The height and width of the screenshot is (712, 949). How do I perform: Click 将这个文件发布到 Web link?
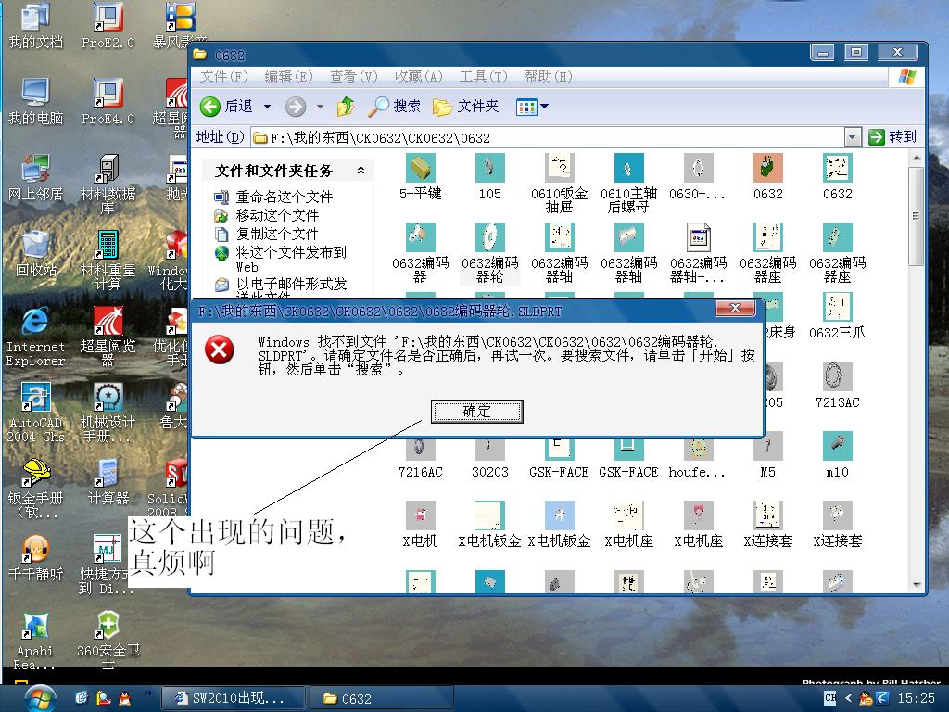point(290,260)
